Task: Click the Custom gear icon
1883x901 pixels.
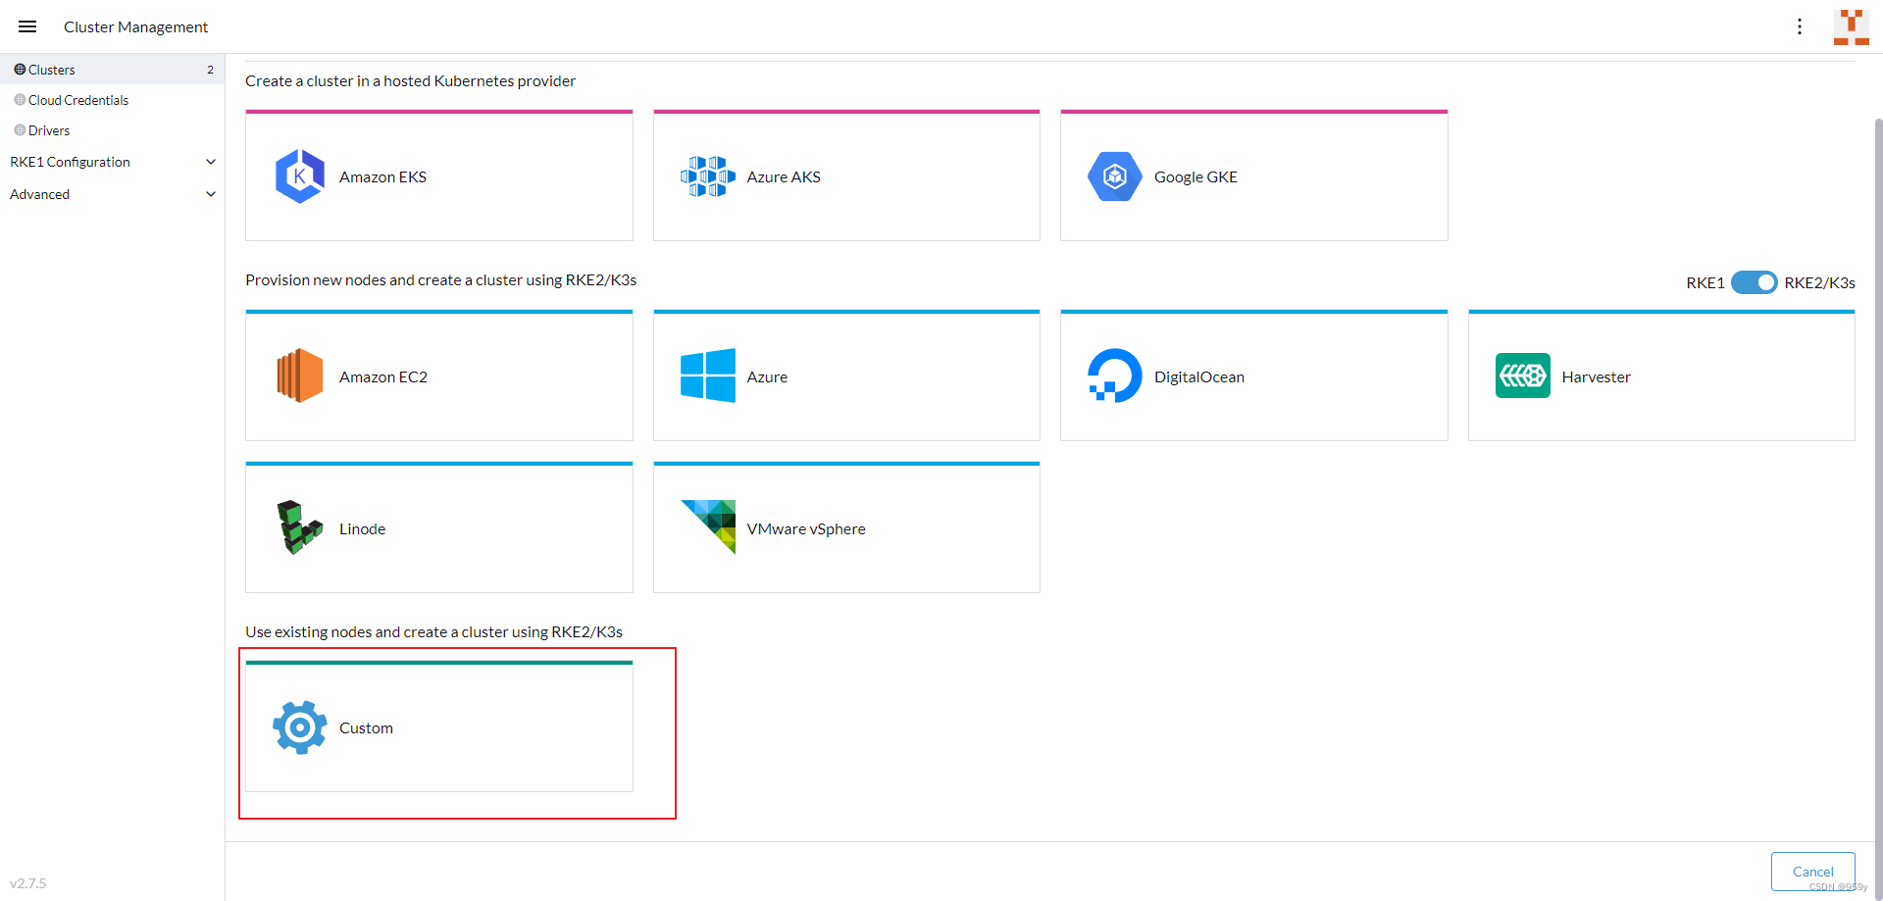Action: coord(300,727)
